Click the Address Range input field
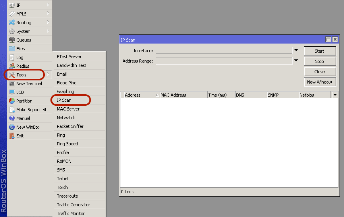Screen dimensions: 344x217 click(x=224, y=61)
